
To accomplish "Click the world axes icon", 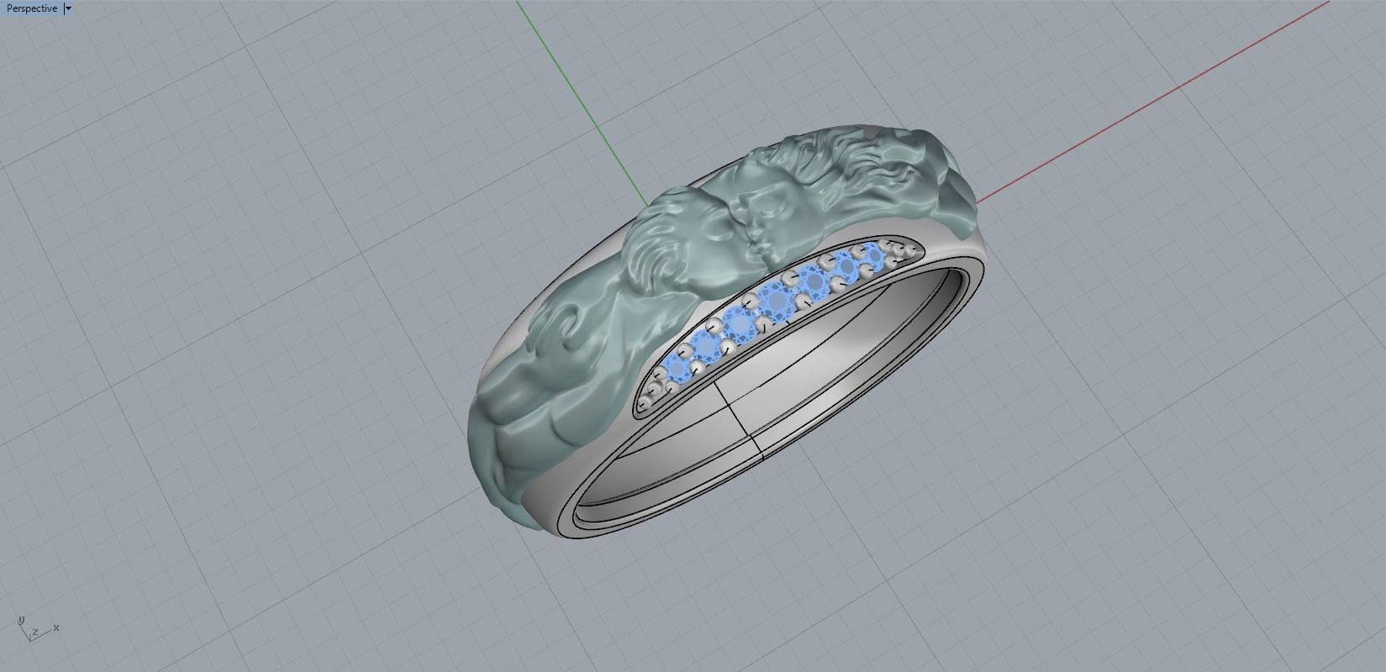I will point(36,629).
